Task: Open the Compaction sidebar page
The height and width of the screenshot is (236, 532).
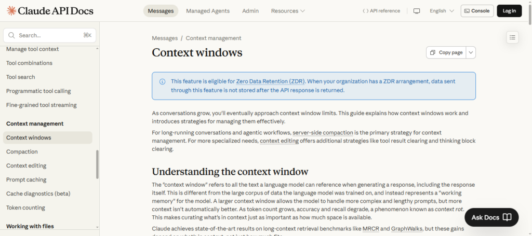Action: click(22, 151)
